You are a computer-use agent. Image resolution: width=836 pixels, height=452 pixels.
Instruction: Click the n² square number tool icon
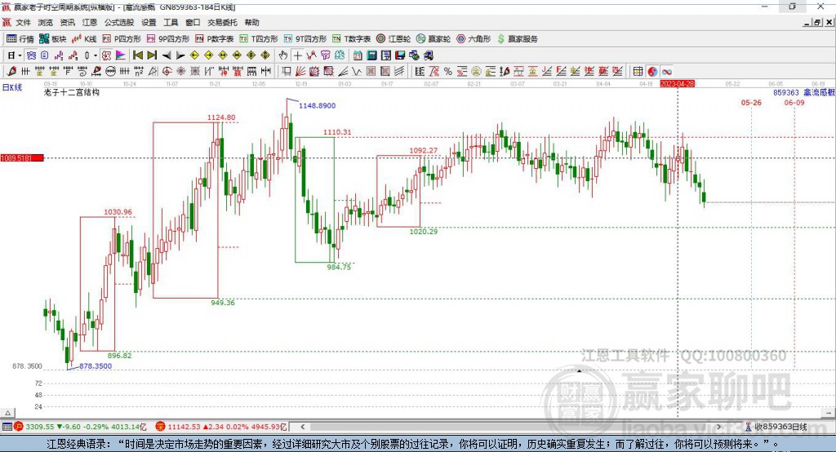(x=139, y=72)
